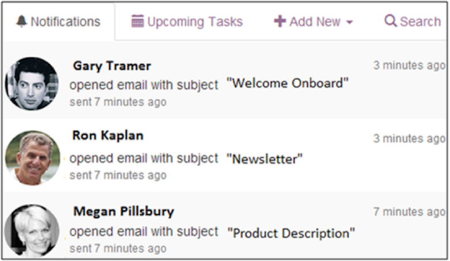Open Gary Tramer's profile photo
Image resolution: width=450 pixels, height=261 pixels.
point(32,84)
